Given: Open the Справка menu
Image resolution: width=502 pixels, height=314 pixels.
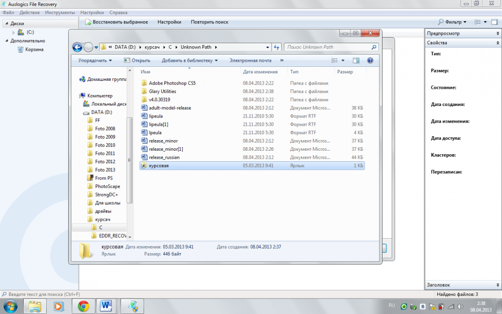Looking at the screenshot, I should coord(118,13).
